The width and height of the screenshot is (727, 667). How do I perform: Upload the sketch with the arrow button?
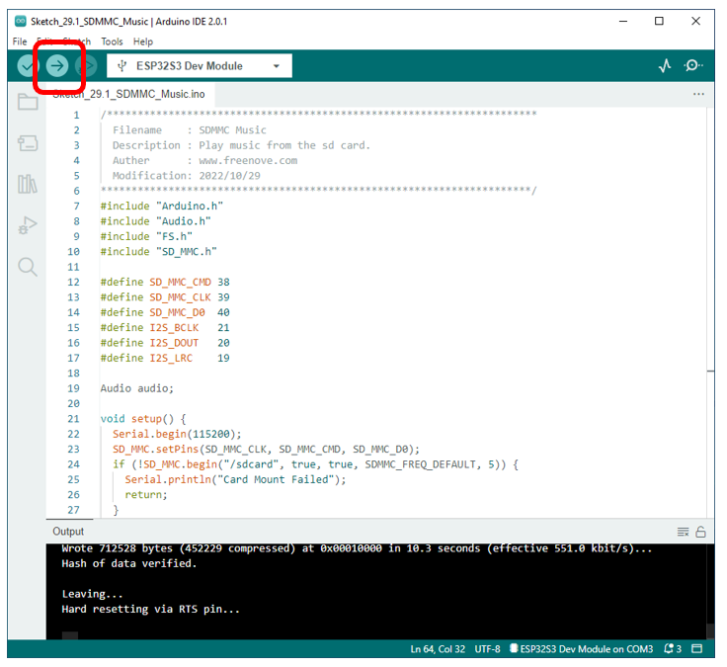point(57,66)
